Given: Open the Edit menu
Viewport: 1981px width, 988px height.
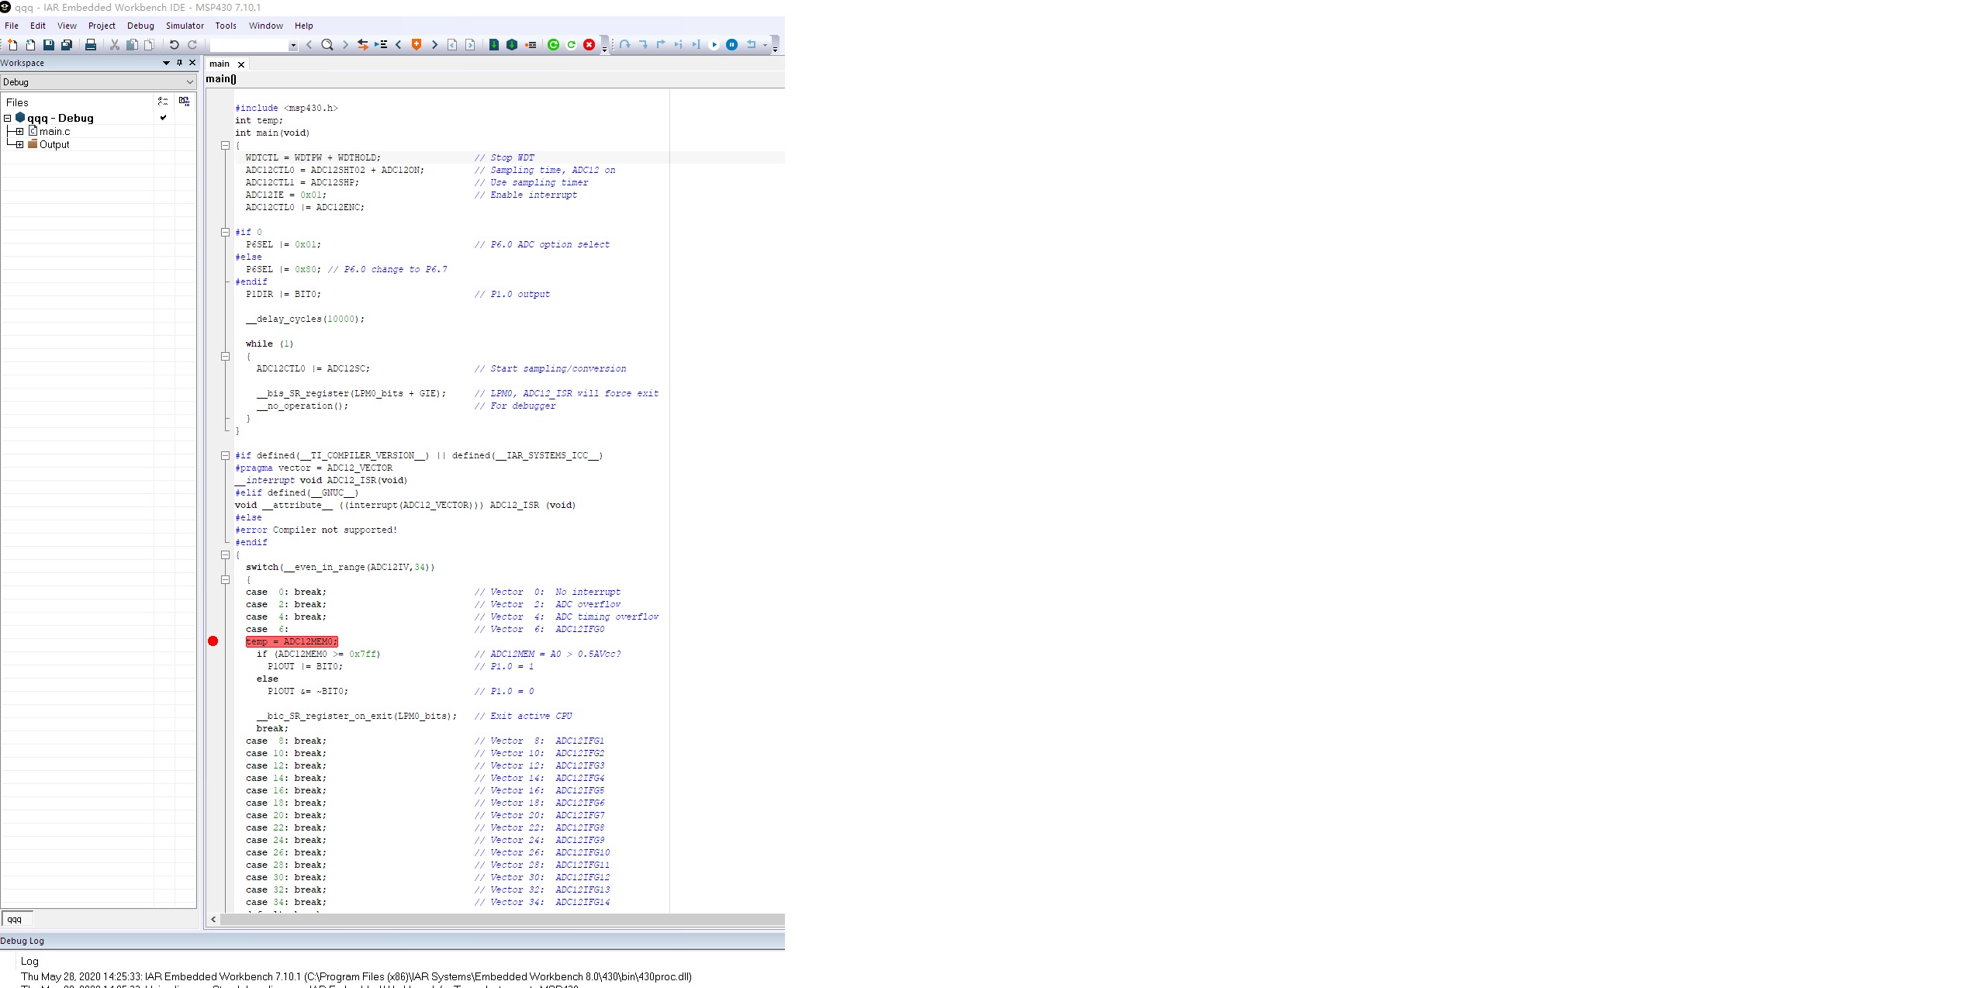Looking at the screenshot, I should (38, 26).
